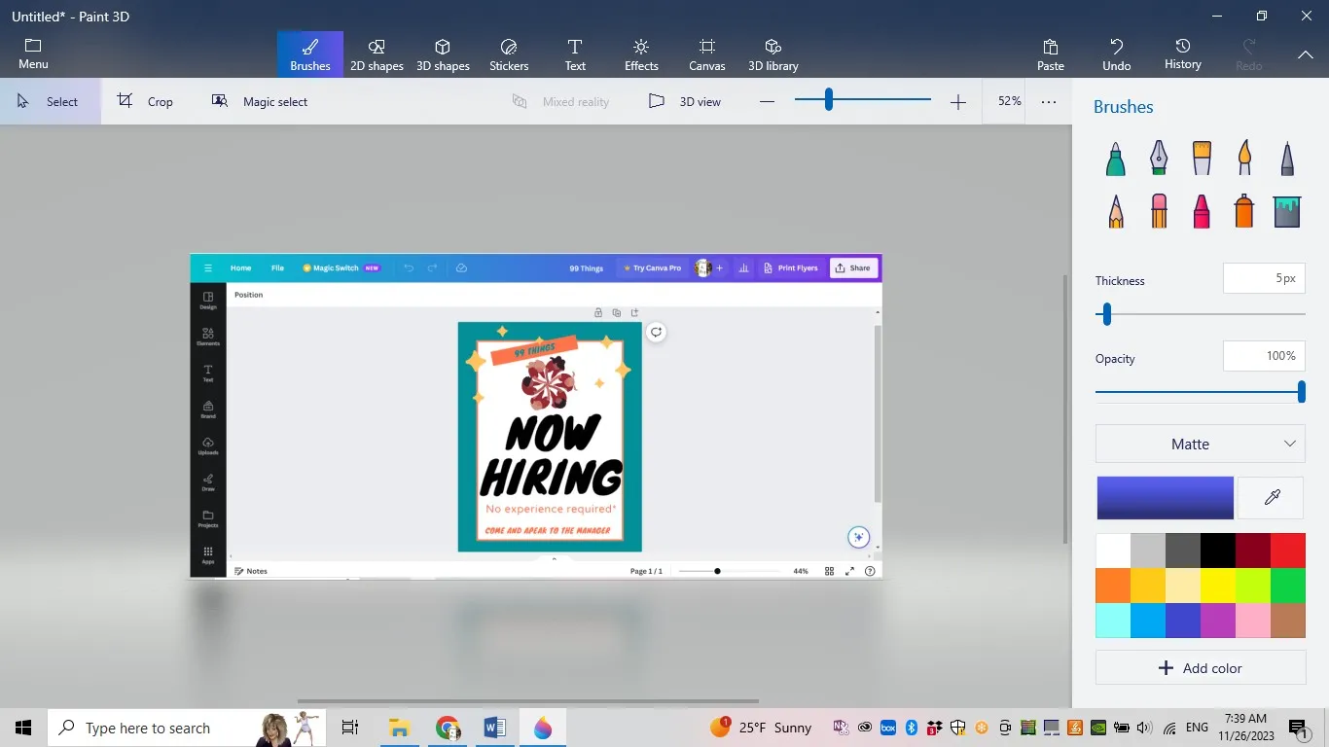Select the Crayon brush tool

(1201, 210)
